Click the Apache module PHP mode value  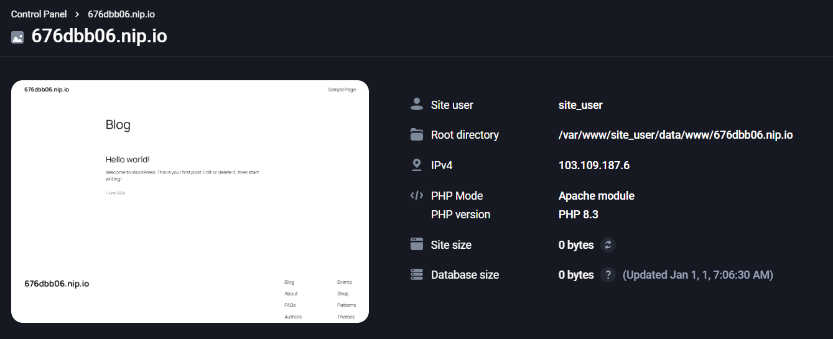597,195
